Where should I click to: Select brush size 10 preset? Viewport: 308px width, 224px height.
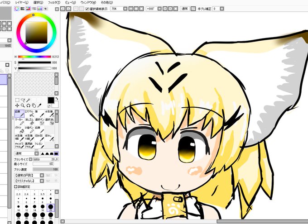click(19, 207)
